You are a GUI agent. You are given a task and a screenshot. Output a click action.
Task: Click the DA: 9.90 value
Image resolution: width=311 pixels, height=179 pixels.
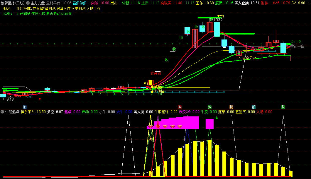point(298,3)
